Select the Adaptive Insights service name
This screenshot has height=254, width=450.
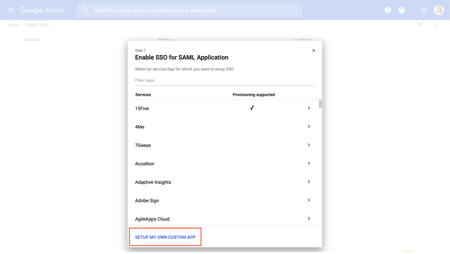click(153, 182)
